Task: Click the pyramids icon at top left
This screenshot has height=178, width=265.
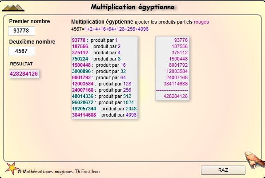Action: 13,8
